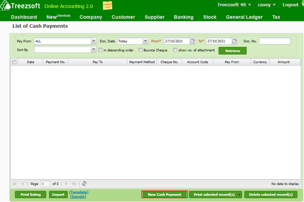Click 'No data to display' status text
Image resolution: width=304 pixels, height=202 pixels.
pos(285,184)
